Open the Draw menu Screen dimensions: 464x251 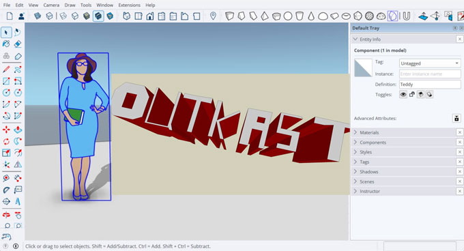point(70,5)
